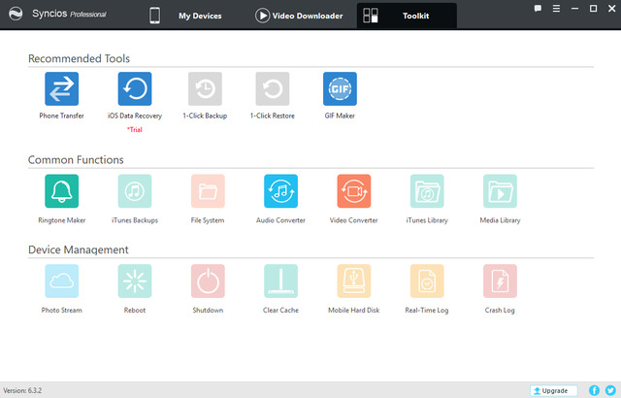Open the Facebook link icon

[594, 390]
